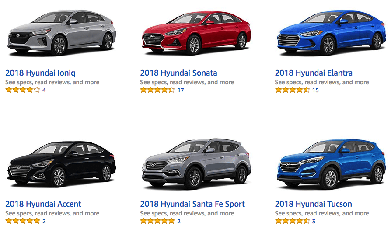391x229 pixels.
Task: Click the silver Hyundai Ioniq car image
Action: 62,33
